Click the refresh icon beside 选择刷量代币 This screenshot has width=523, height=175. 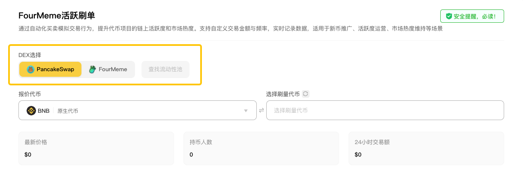tap(305, 94)
